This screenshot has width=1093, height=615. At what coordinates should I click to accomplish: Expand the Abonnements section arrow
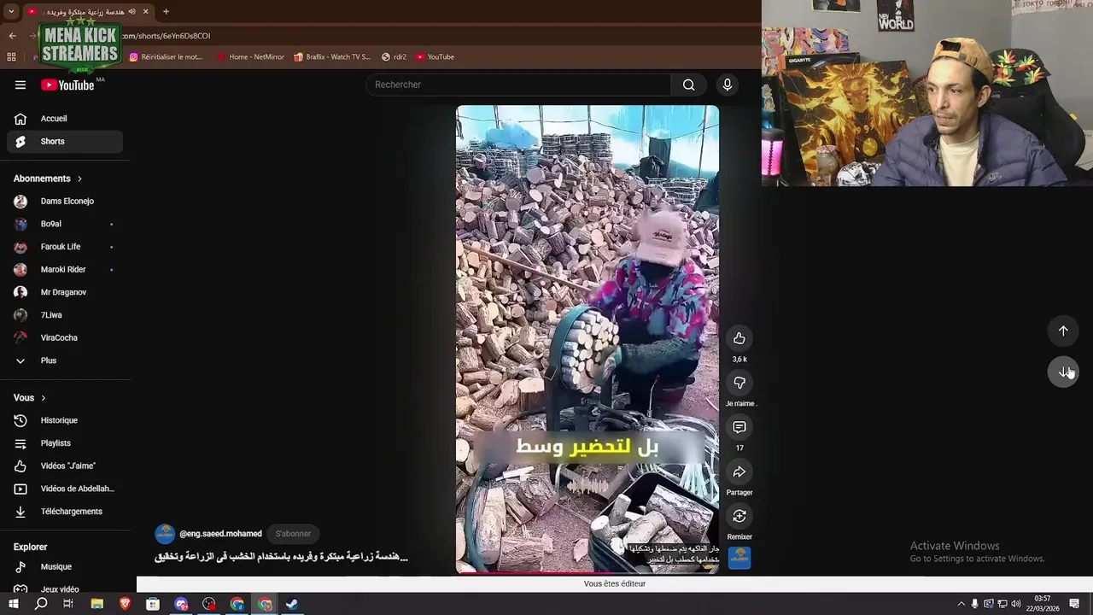point(79,179)
